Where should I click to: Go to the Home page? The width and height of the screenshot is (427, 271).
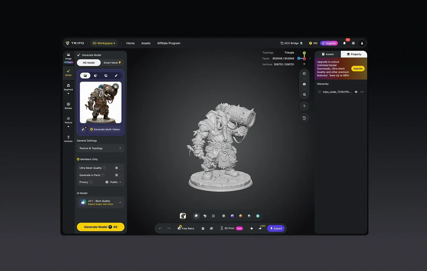[x=130, y=43]
